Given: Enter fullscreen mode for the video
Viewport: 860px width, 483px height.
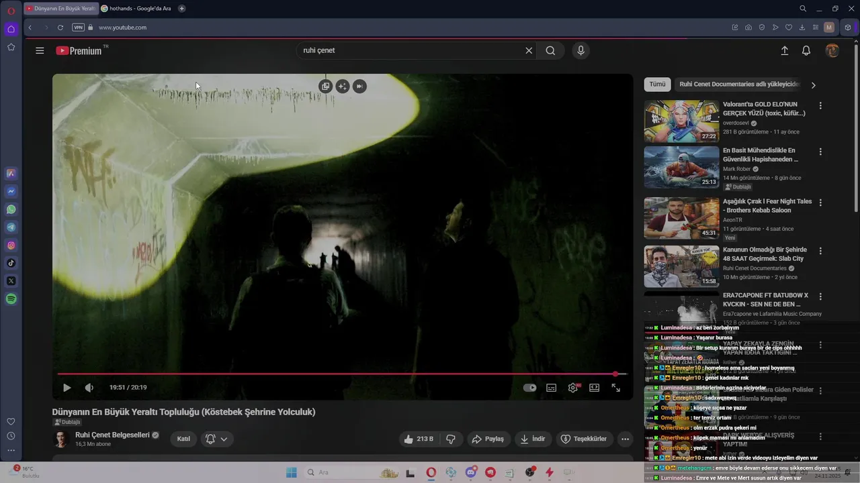Looking at the screenshot, I should click(x=615, y=388).
